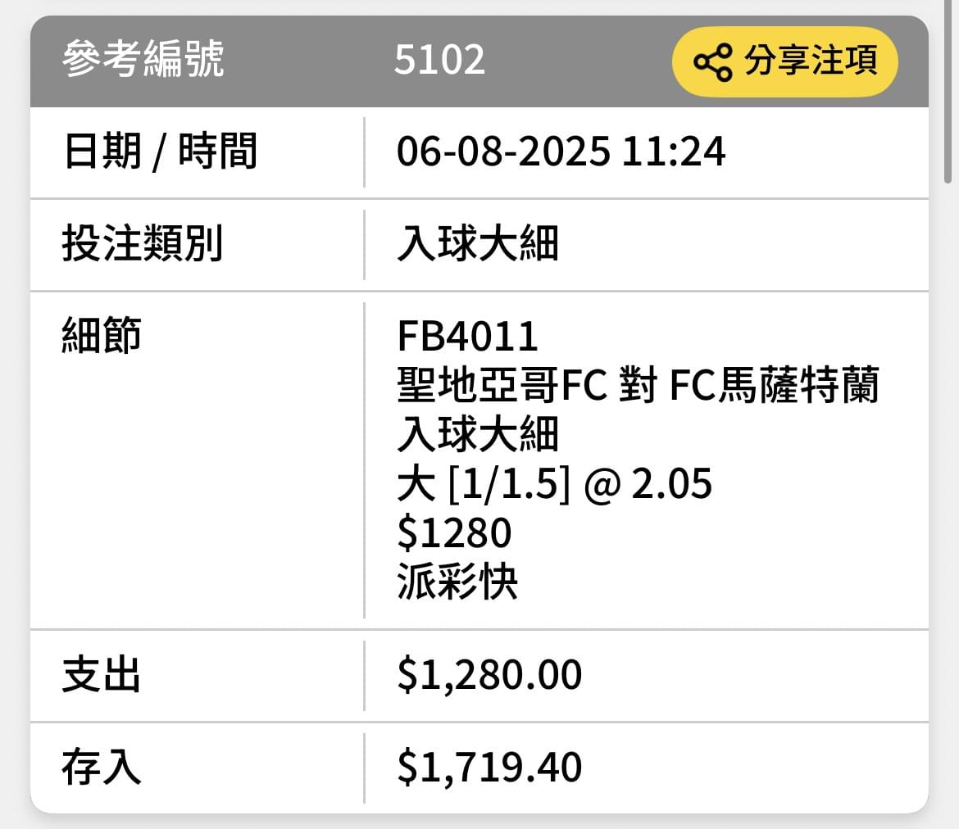Select the 存入 deposit label
This screenshot has height=829, width=959.
[102, 768]
